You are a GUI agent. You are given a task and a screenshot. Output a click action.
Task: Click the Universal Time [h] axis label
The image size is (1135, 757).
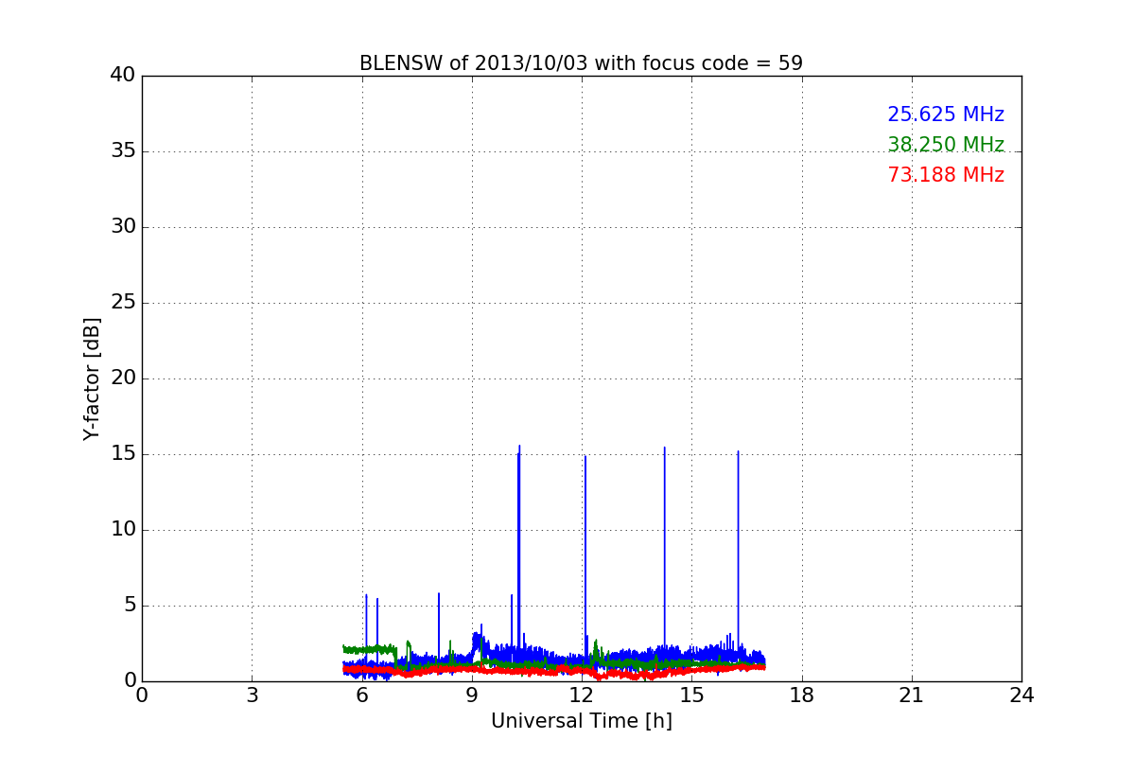point(582,721)
